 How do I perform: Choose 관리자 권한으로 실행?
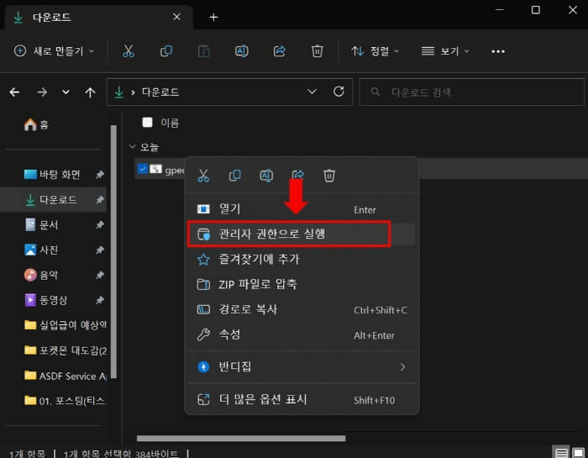pyautogui.click(x=302, y=234)
